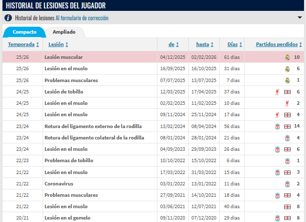Click Liverpool crest in ligamento colateral row
Screen dimensions: 306x222
pyautogui.click(x=287, y=138)
